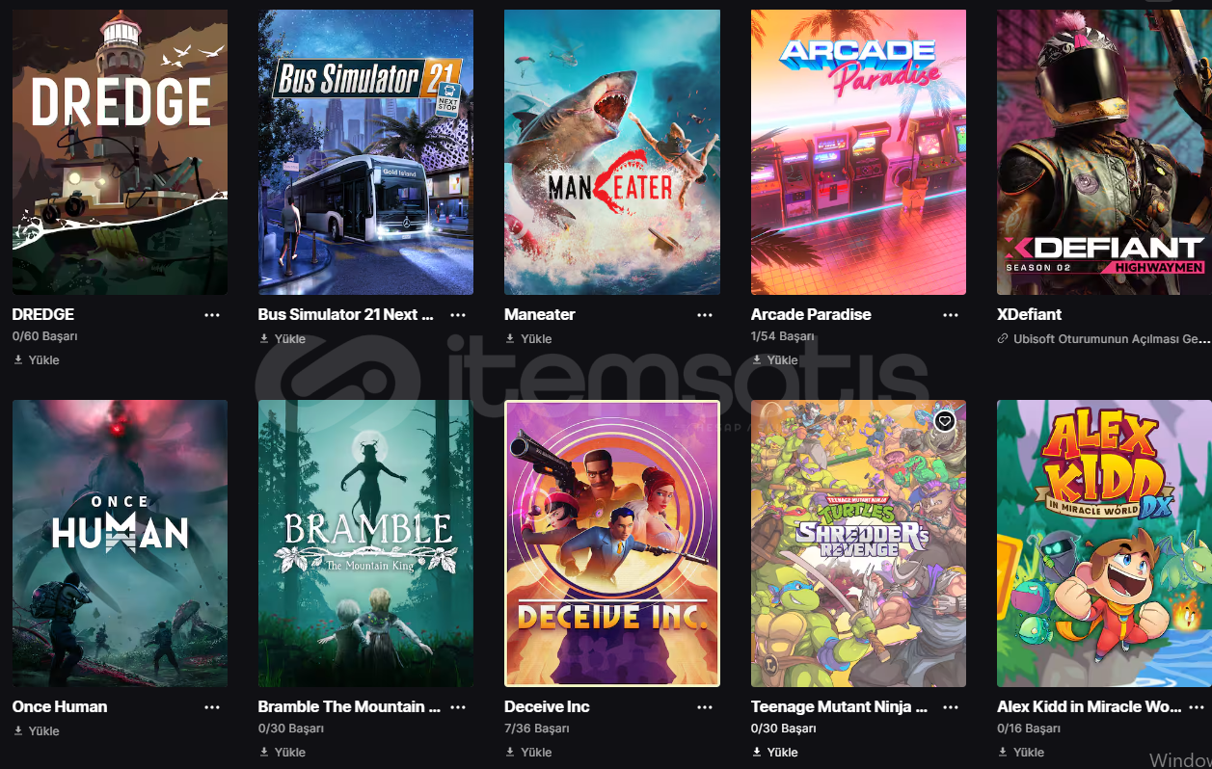Viewport: 1212px width, 769px height.
Task: Click Yükle under Maneater
Action: [536, 338]
